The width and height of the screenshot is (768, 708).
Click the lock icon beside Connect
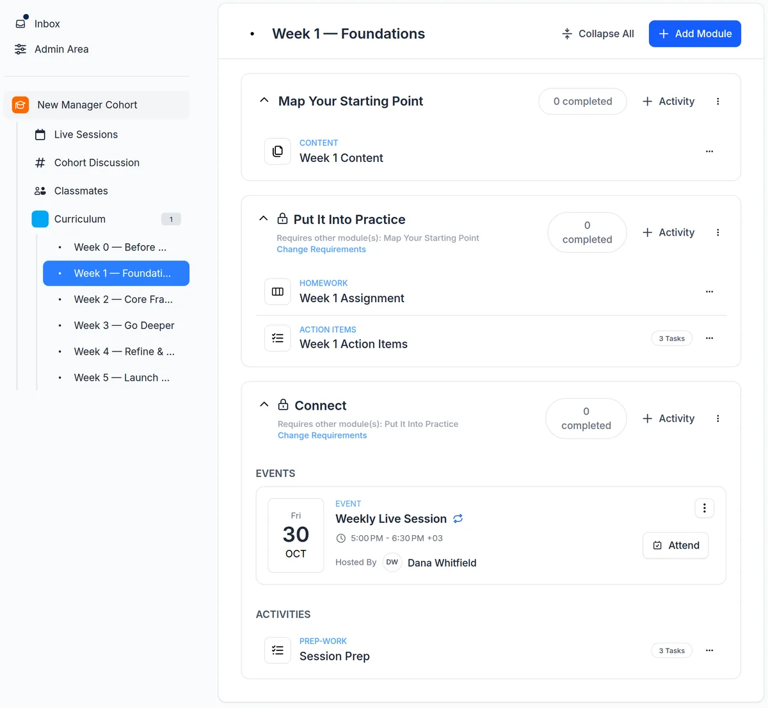click(284, 405)
